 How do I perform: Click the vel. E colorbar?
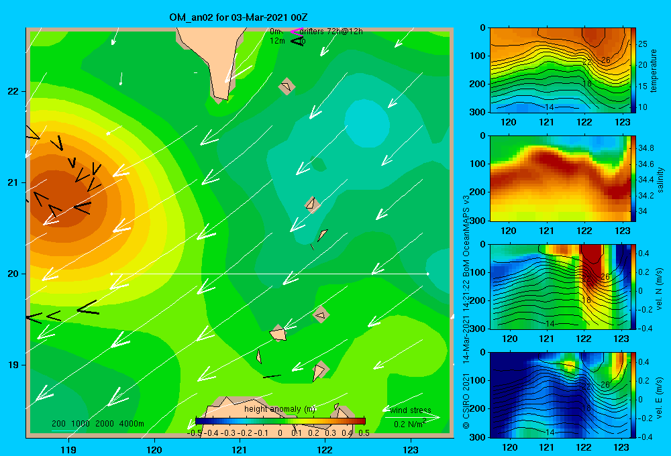click(x=633, y=395)
